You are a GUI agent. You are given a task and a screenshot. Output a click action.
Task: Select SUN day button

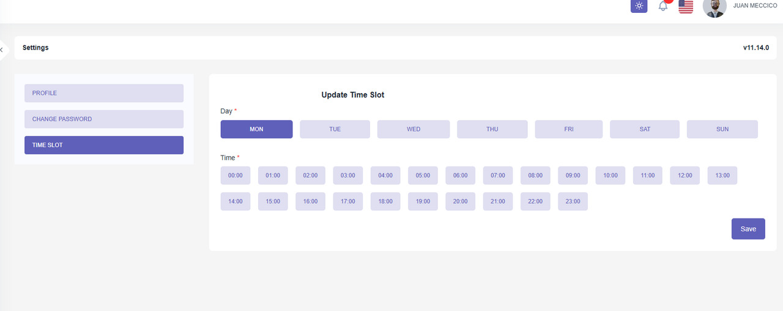[x=722, y=129]
